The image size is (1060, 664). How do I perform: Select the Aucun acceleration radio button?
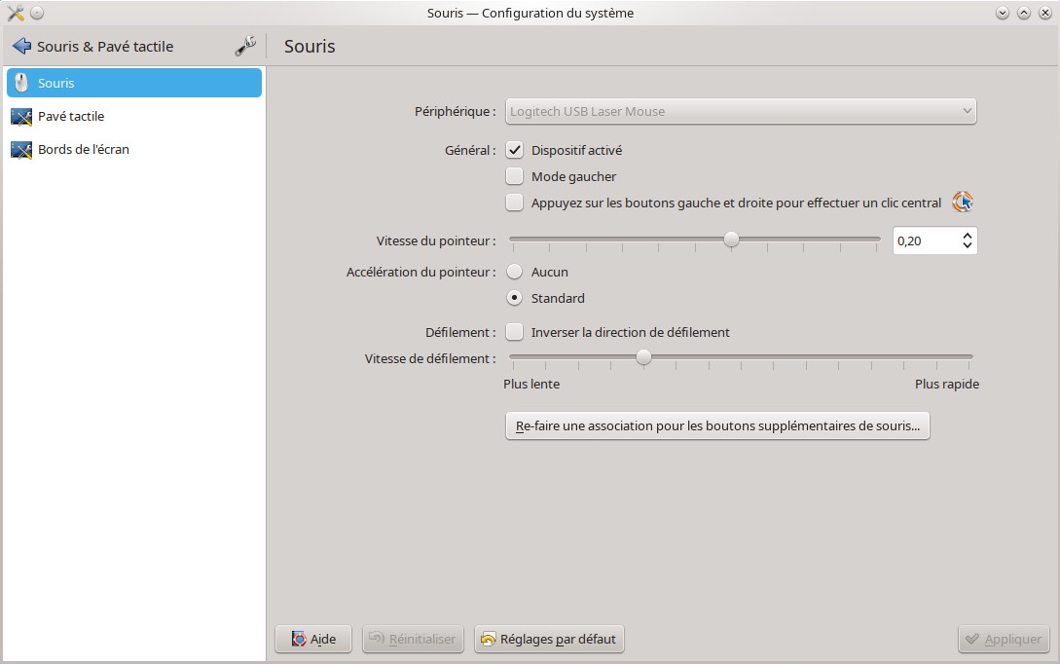click(515, 272)
